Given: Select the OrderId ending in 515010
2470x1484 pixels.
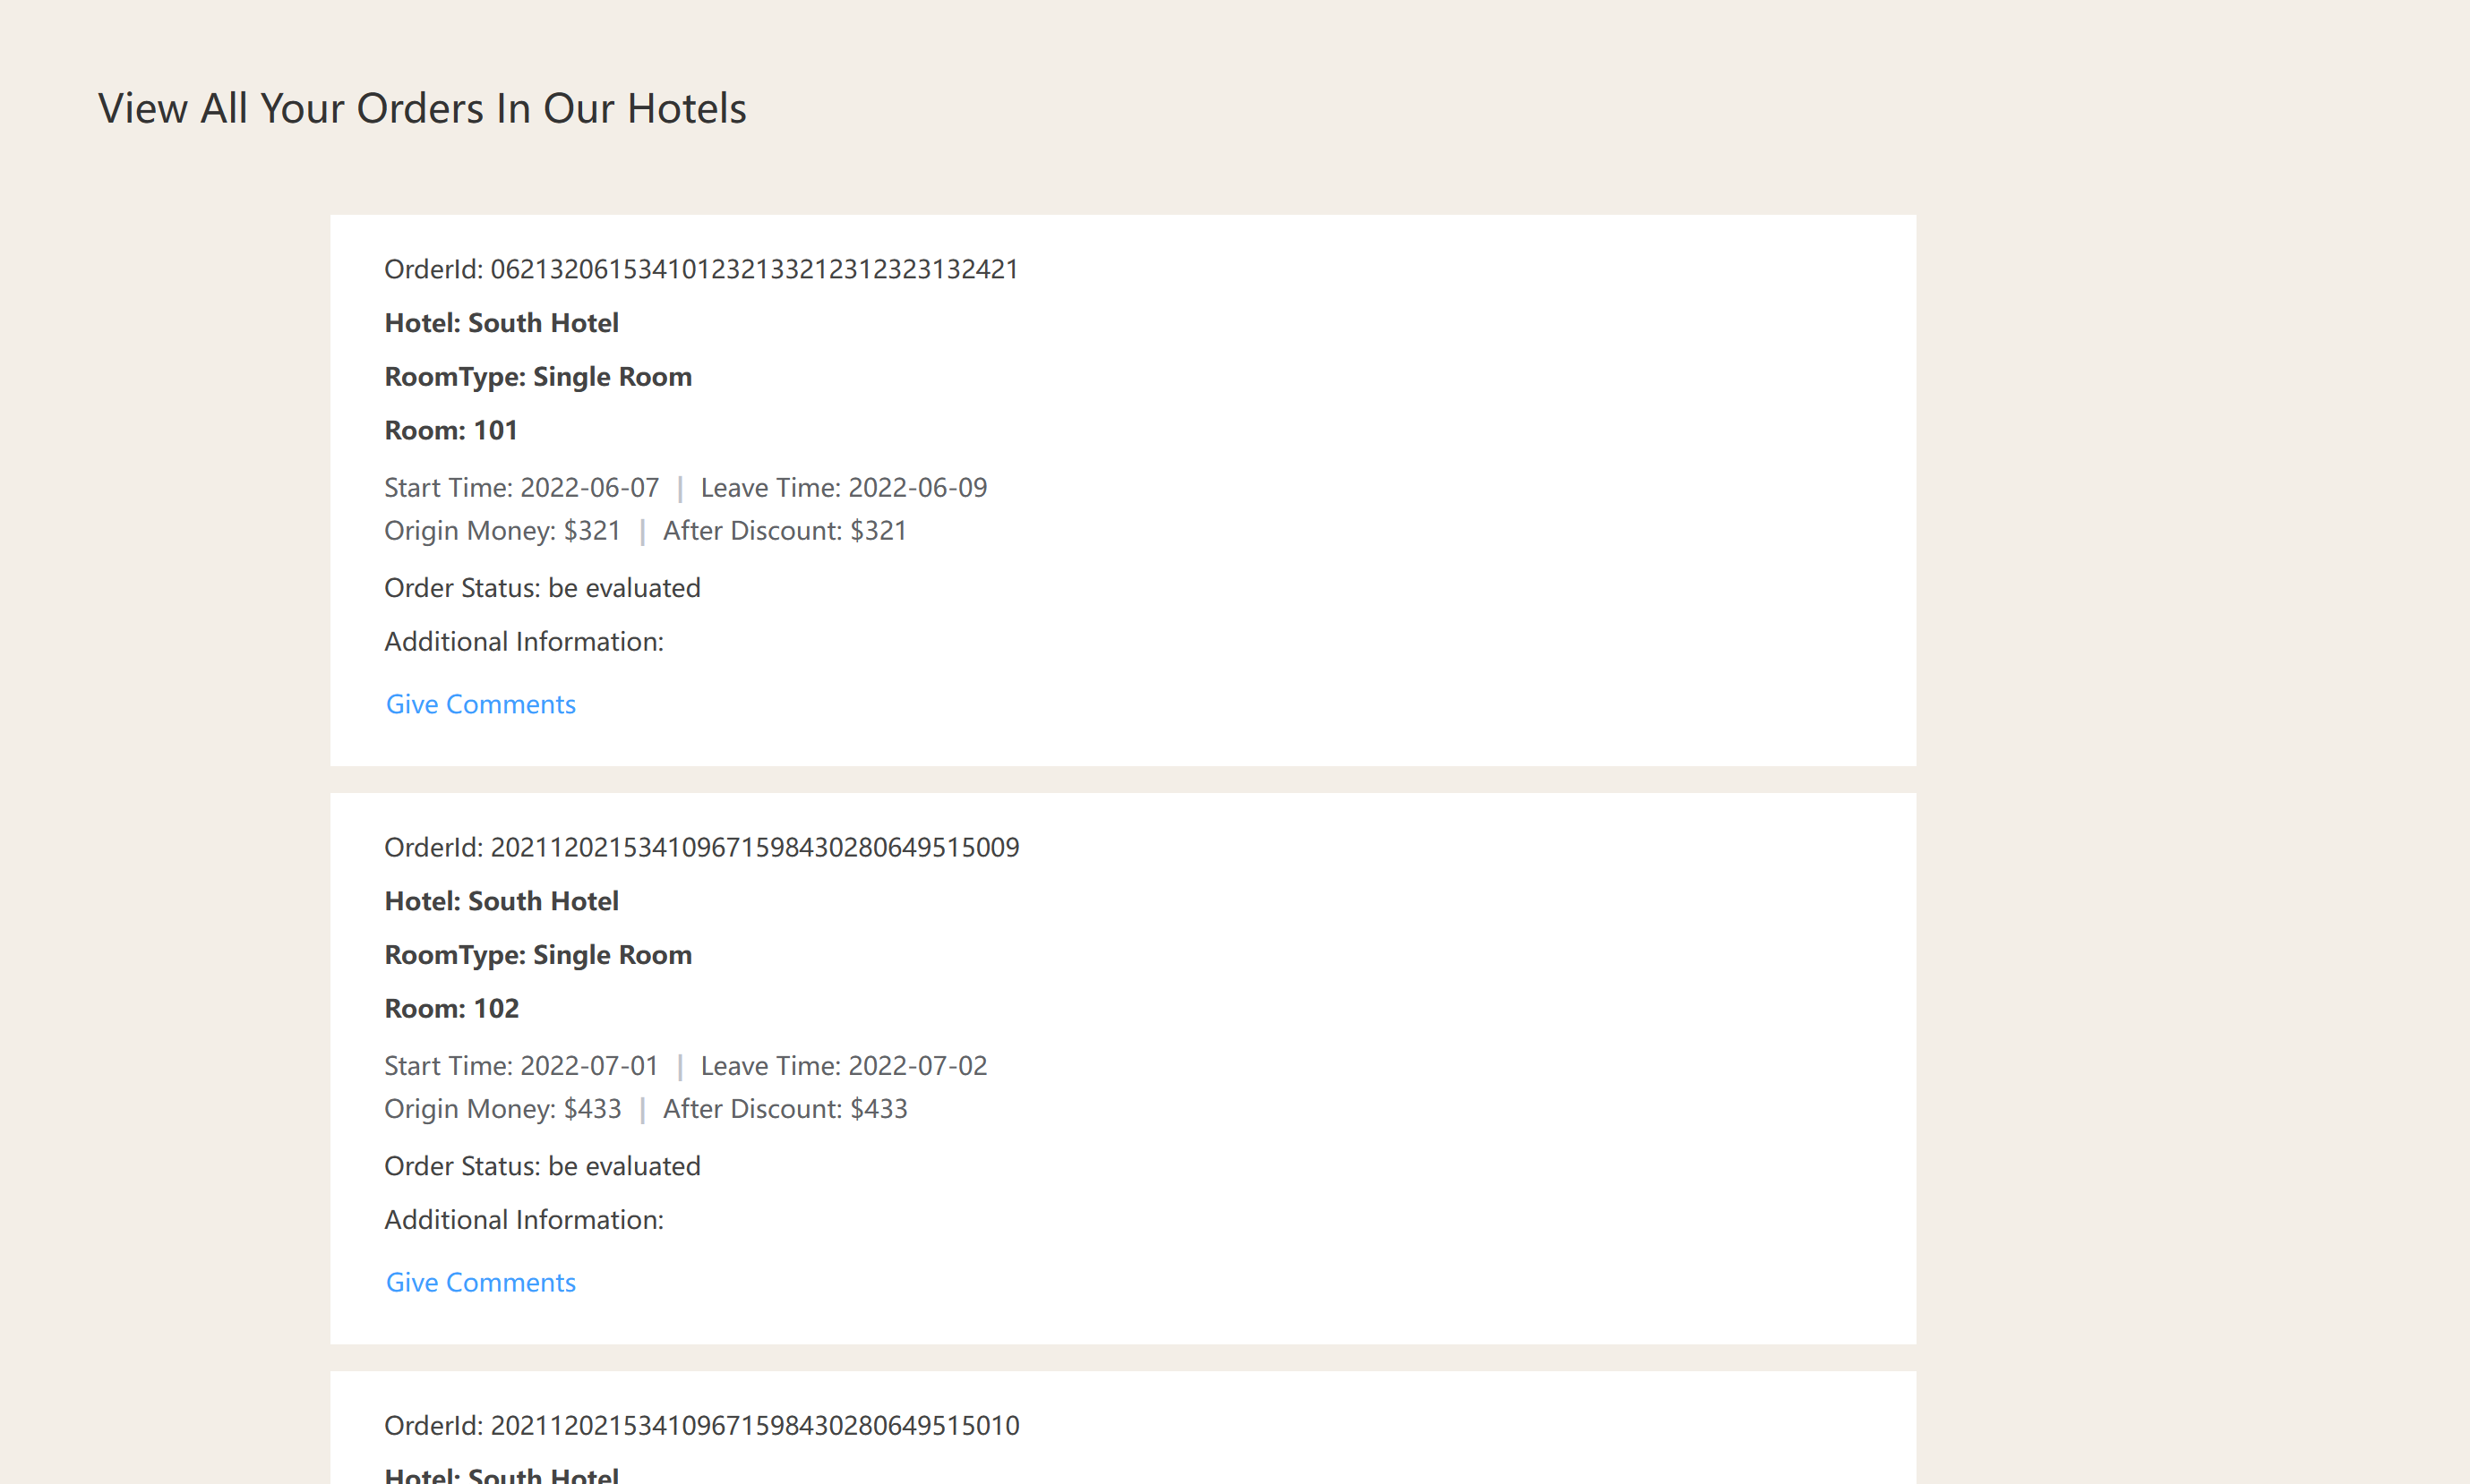Looking at the screenshot, I should tap(701, 1425).
